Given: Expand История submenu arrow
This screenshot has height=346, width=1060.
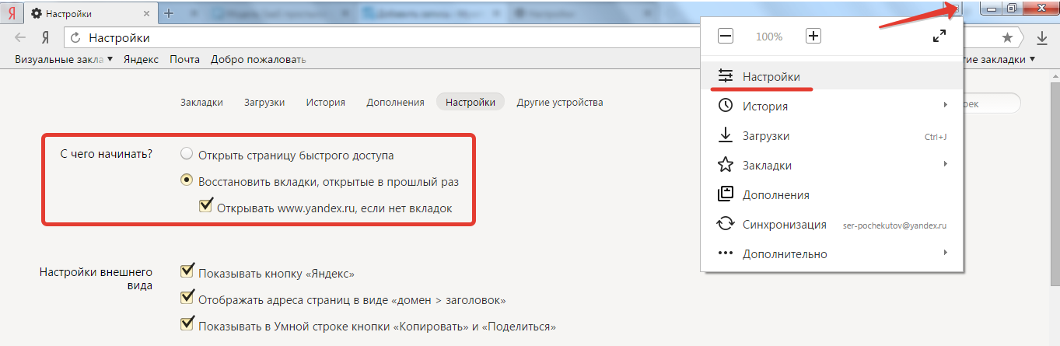Looking at the screenshot, I should [x=946, y=105].
